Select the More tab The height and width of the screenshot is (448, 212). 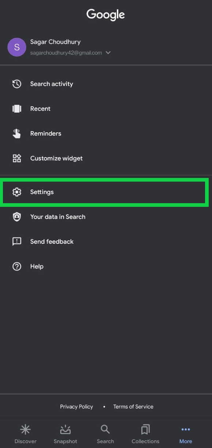click(x=186, y=434)
